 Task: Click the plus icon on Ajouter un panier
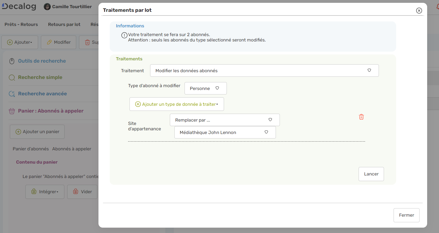(18, 131)
